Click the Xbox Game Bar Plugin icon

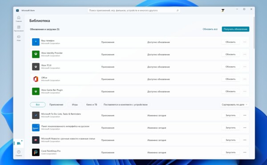click(x=36, y=91)
